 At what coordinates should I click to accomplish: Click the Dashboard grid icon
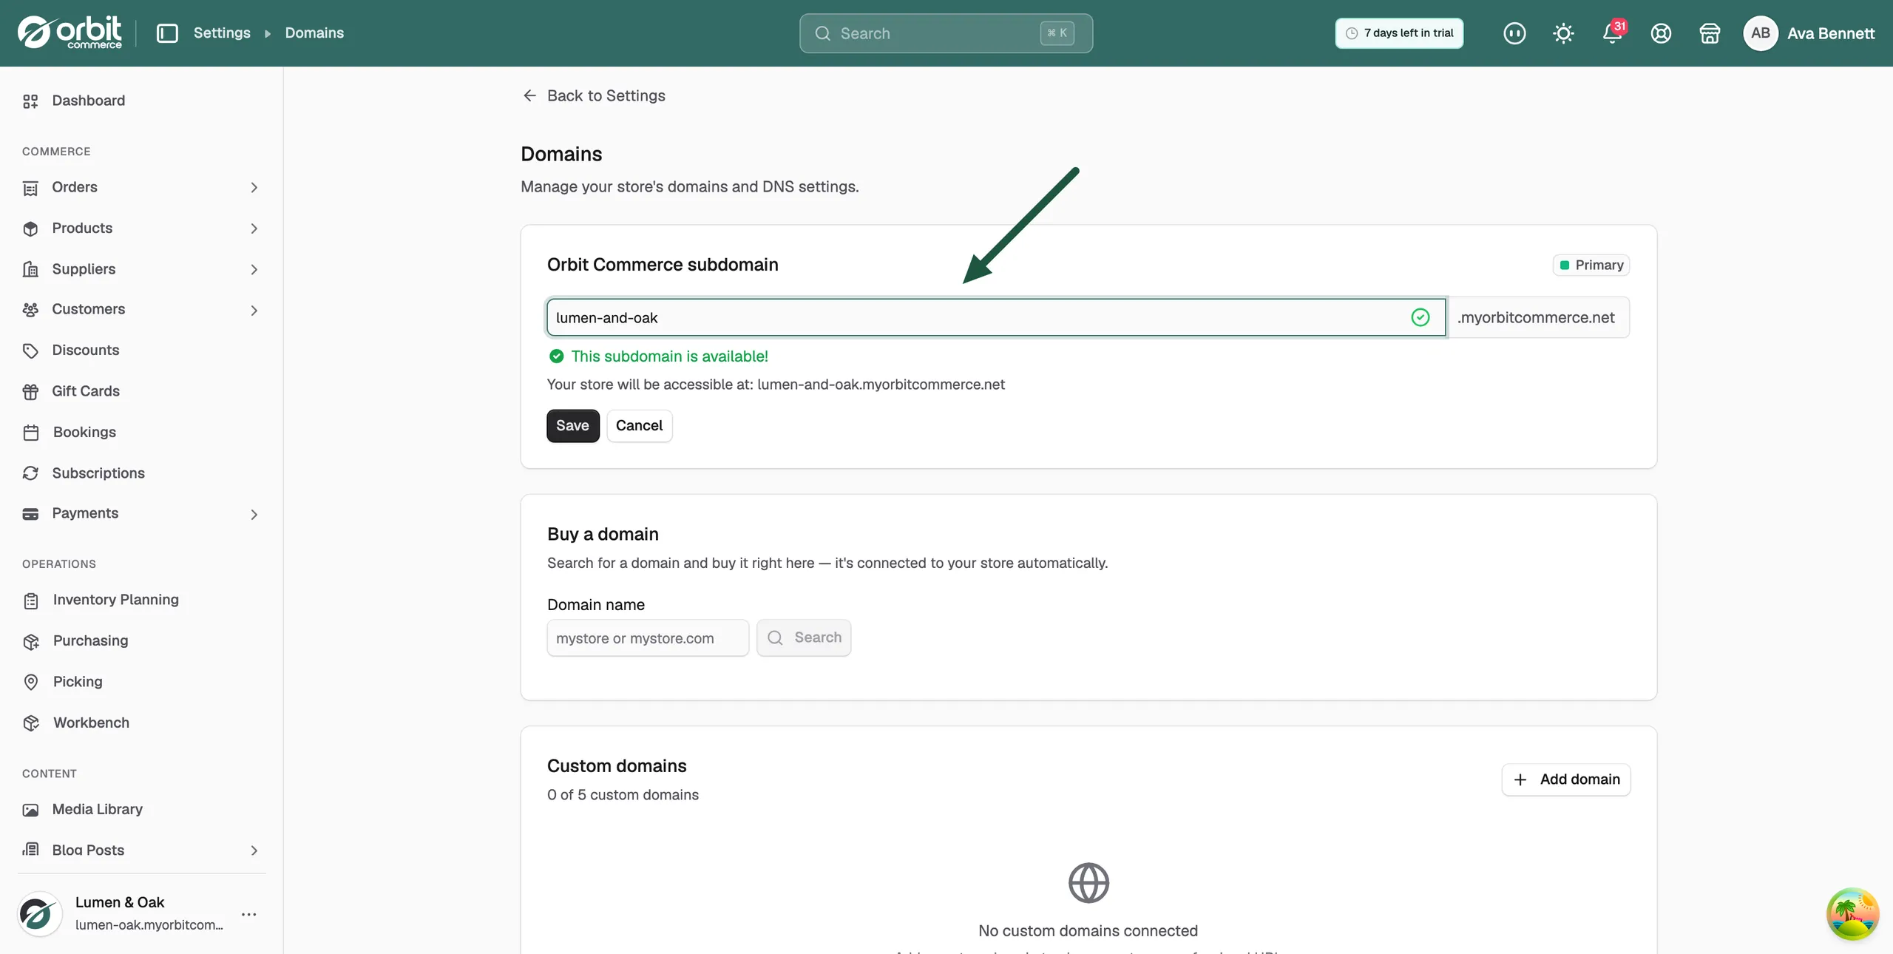coord(30,101)
